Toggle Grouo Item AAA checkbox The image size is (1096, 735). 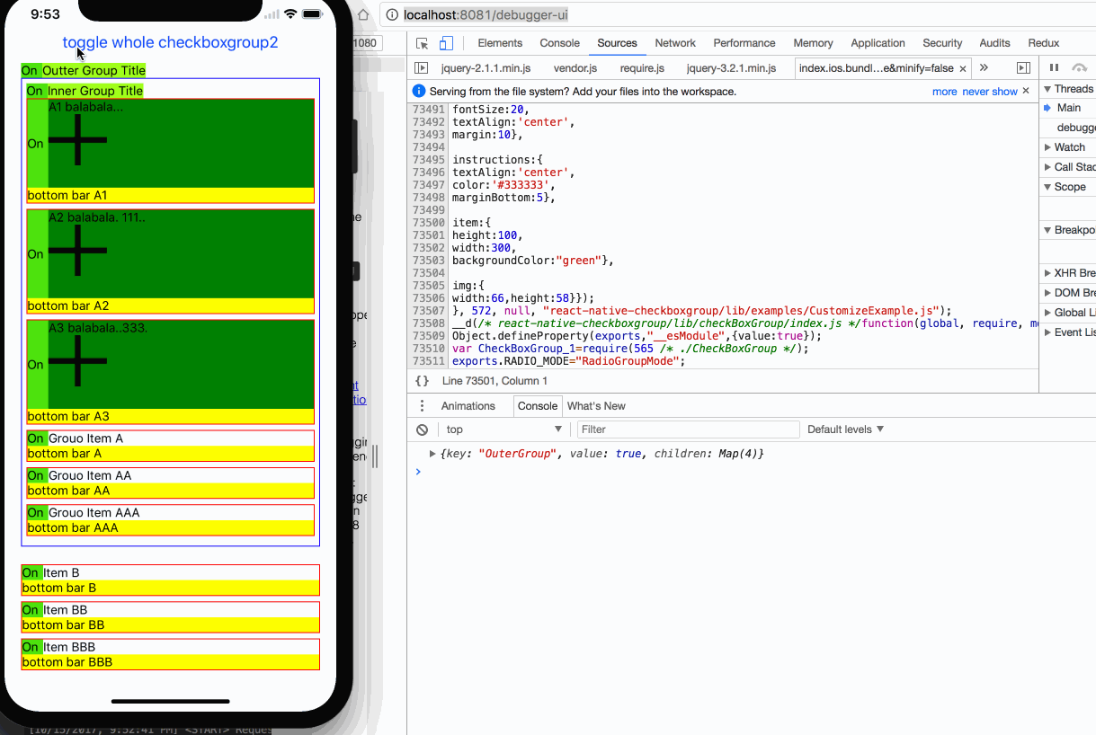point(36,512)
